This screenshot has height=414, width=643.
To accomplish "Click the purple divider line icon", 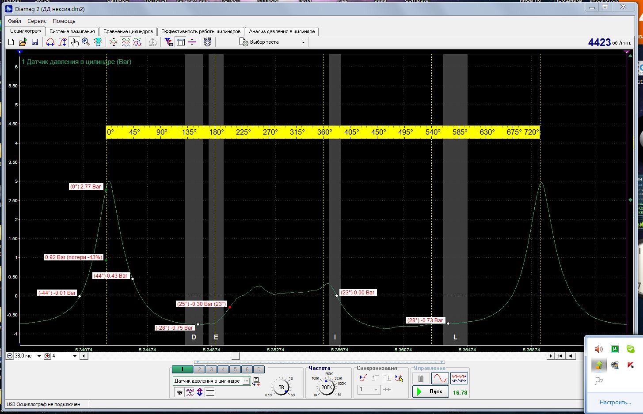I will click(192, 42).
